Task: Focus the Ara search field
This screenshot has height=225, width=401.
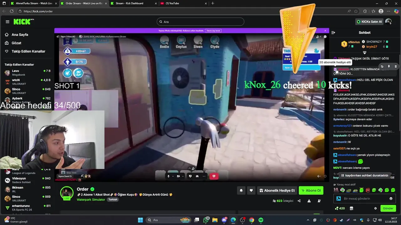Action: pos(200,22)
